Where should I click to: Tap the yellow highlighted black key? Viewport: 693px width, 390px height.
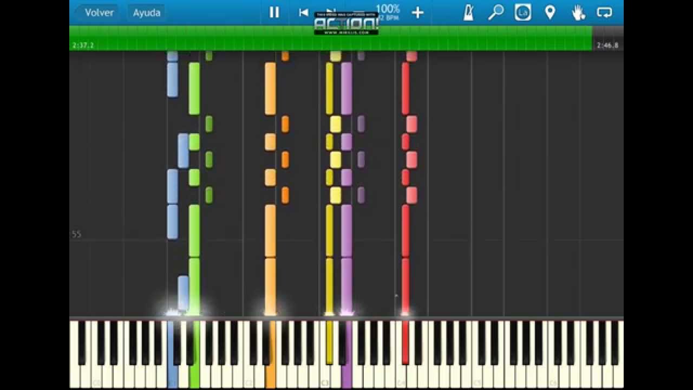pyautogui.click(x=329, y=342)
